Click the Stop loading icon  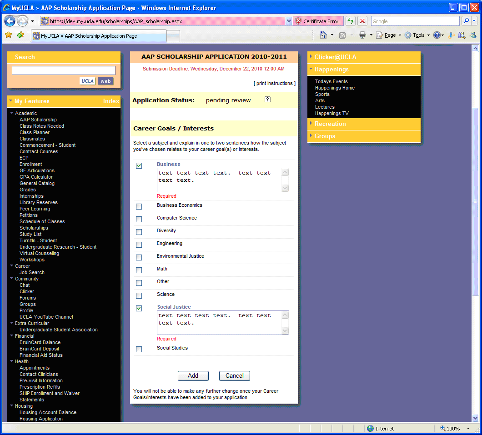coord(362,21)
